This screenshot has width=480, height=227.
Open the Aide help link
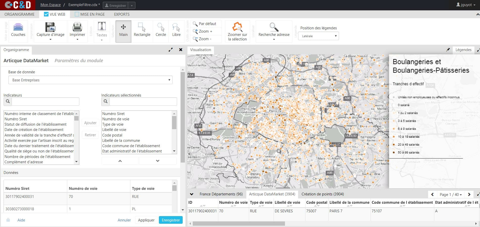pos(21,220)
